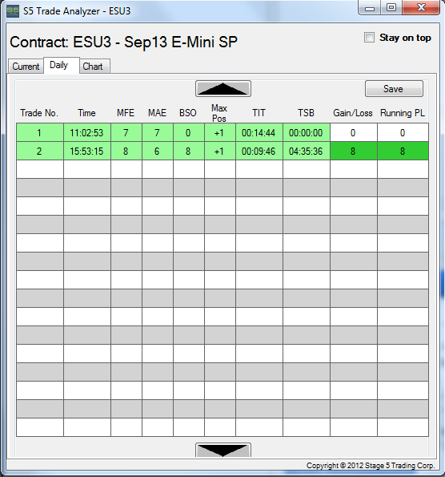Click the TIT column header
The width and height of the screenshot is (445, 477).
click(x=259, y=113)
